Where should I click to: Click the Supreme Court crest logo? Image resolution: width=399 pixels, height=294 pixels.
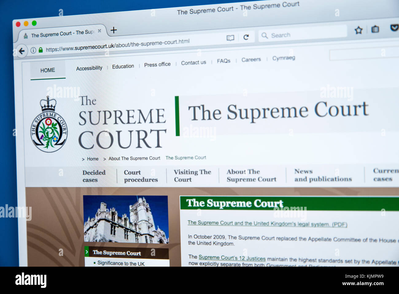49,124
